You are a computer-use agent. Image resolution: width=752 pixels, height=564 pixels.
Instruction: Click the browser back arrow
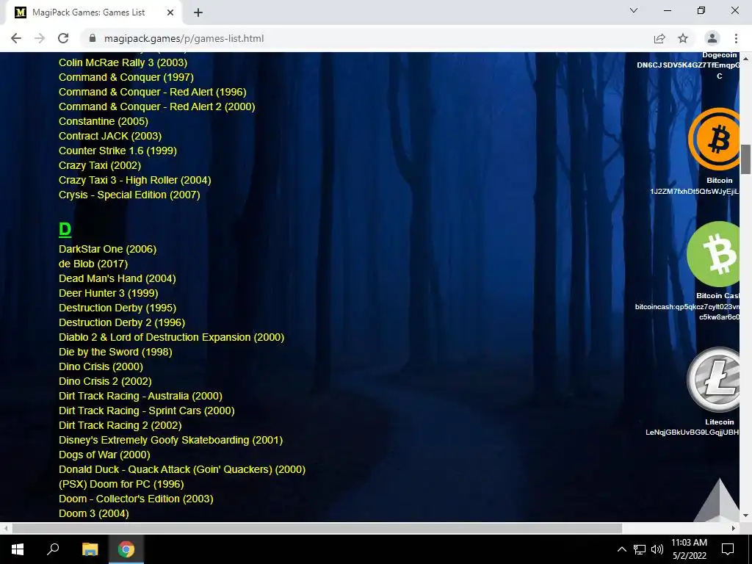(16, 38)
